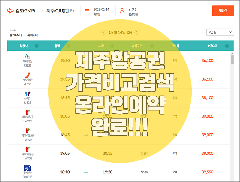Open the 요금 순 sort dropdown
This screenshot has width=240, height=182.
click(x=220, y=32)
